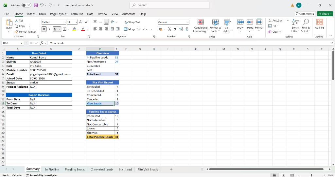The image size is (335, 177).
Task: Switch to the Formulas ribbon tab
Action: pos(77,14)
